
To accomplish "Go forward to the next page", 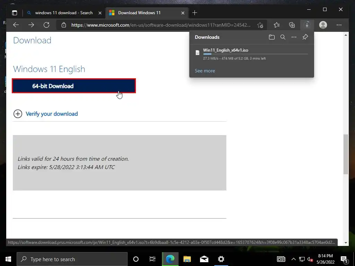I will coord(31,25).
